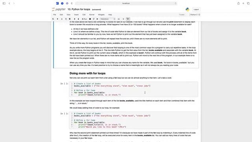
Task: Restart kernel and rerun notebook icon
Action: pos(97,19)
